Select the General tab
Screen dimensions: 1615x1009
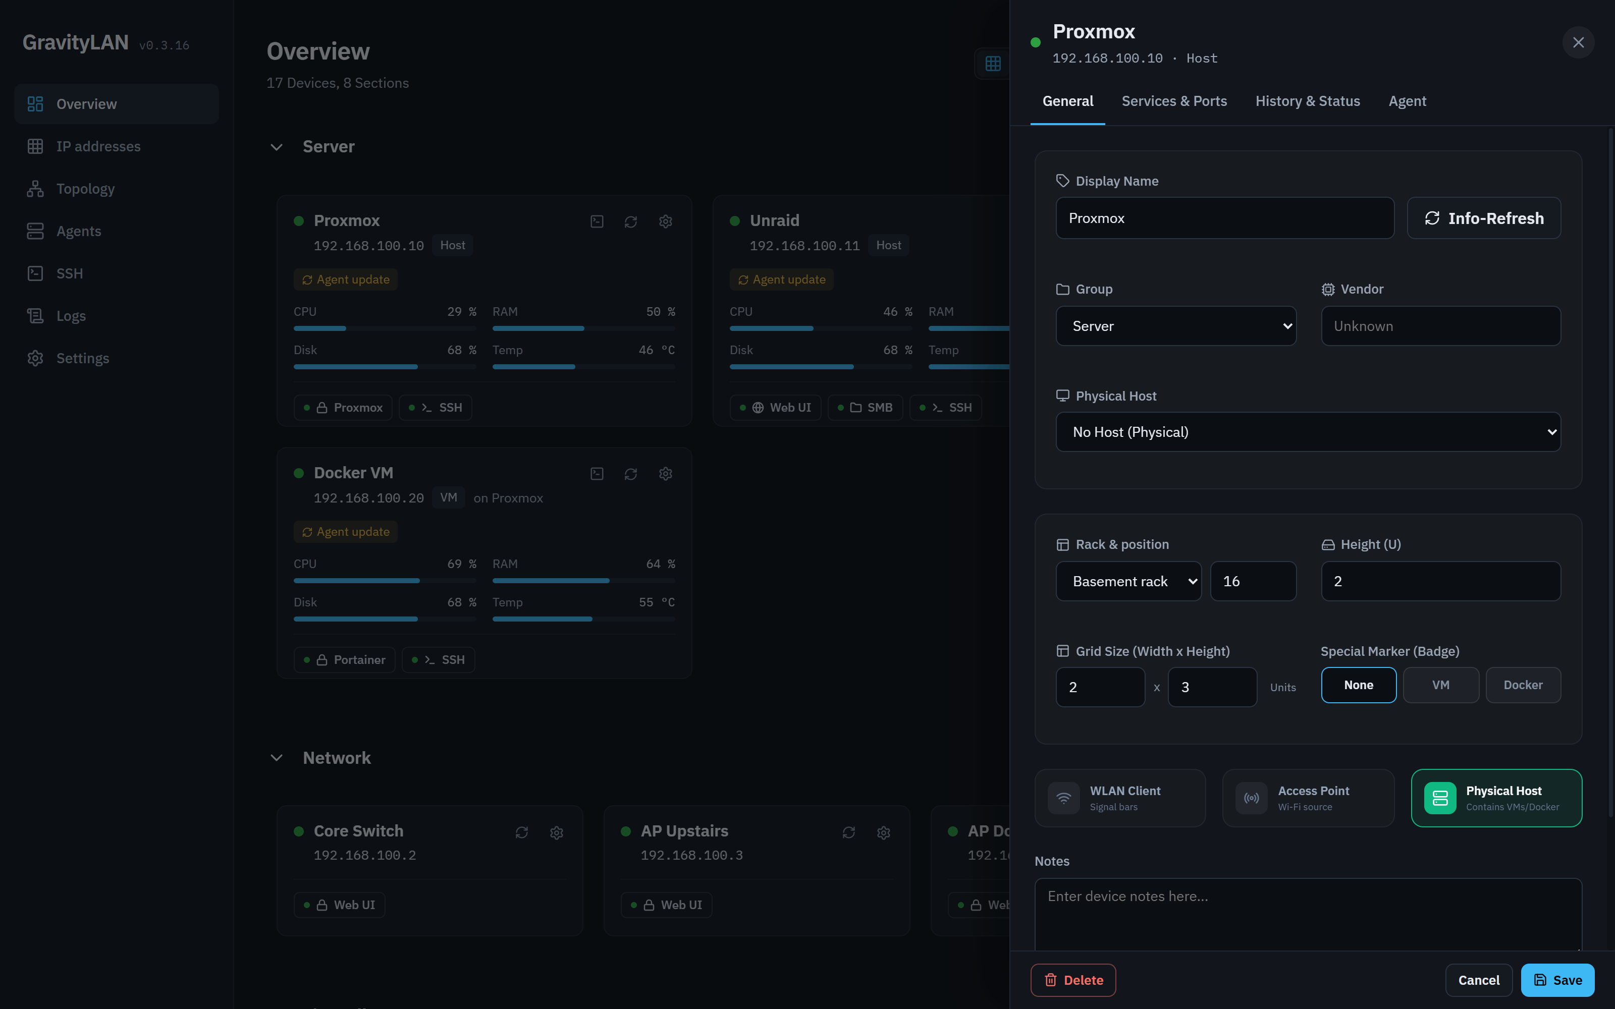coord(1068,101)
